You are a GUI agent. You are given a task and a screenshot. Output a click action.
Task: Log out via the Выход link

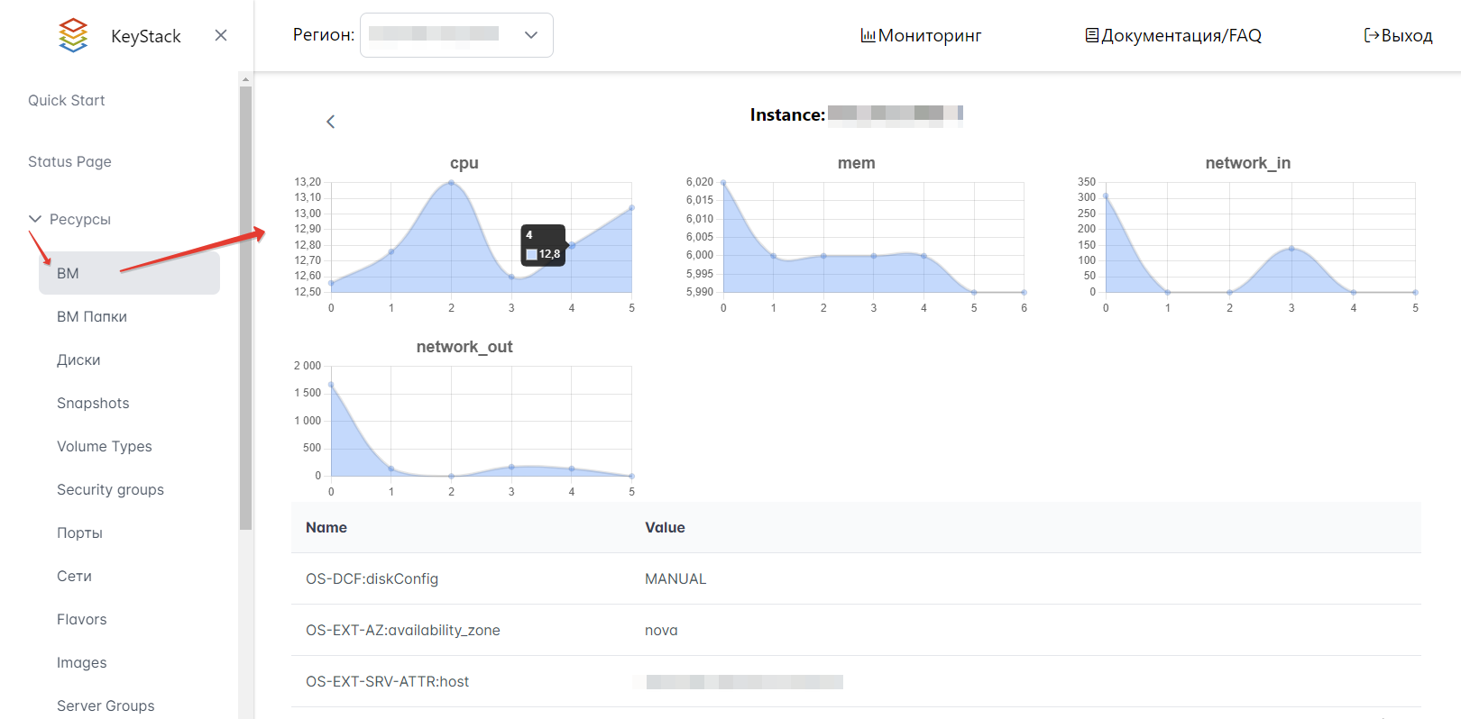click(1398, 35)
